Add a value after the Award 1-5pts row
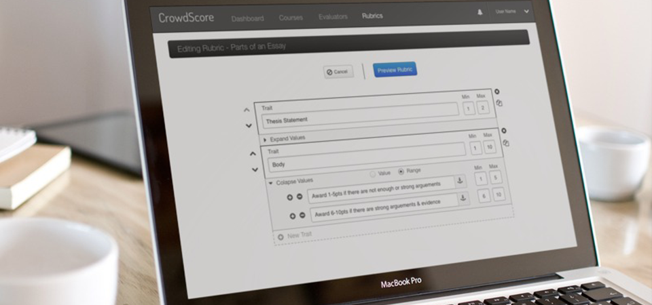This screenshot has height=305, width=652. 290,197
